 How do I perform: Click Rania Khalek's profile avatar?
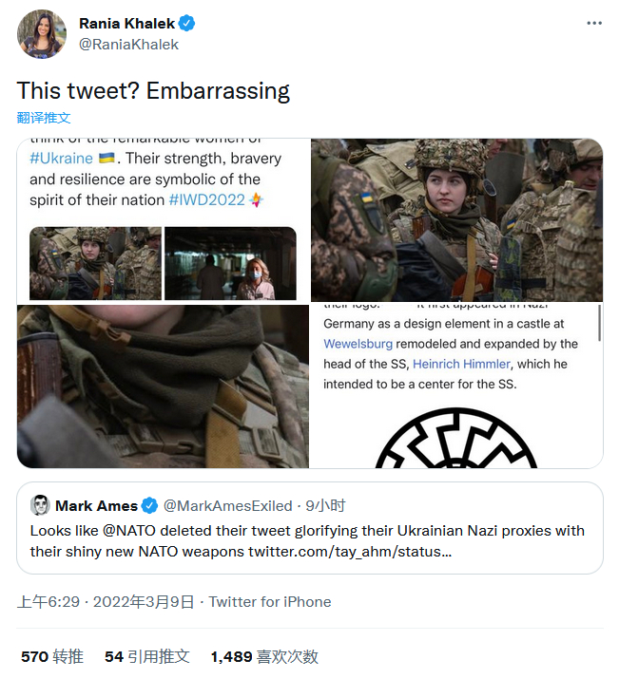pos(41,34)
